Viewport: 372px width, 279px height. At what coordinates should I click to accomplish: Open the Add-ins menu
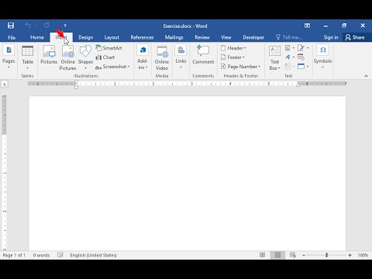[143, 57]
